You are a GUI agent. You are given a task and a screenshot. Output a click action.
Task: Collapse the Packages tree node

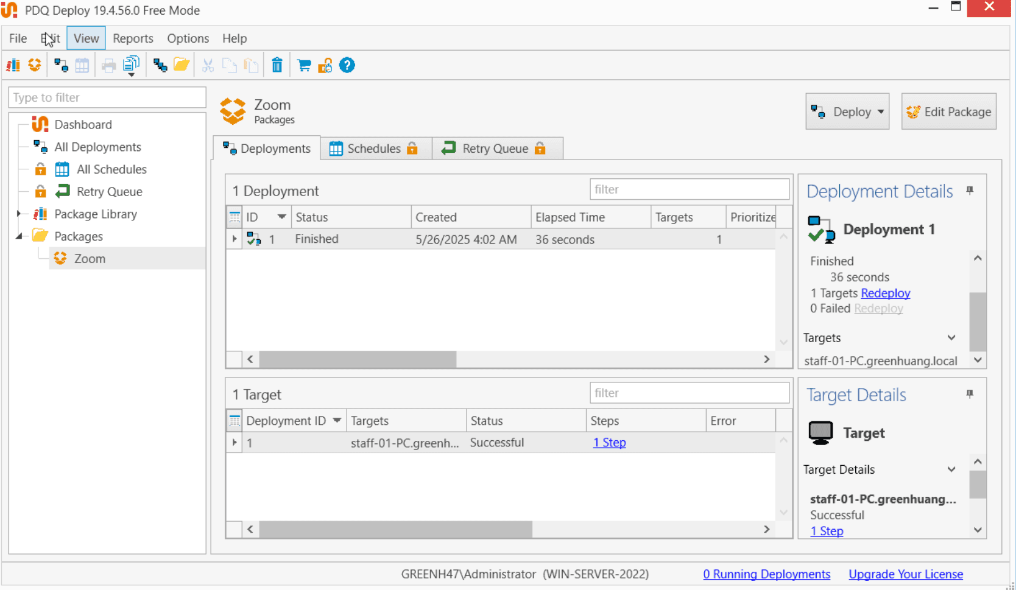coord(19,236)
